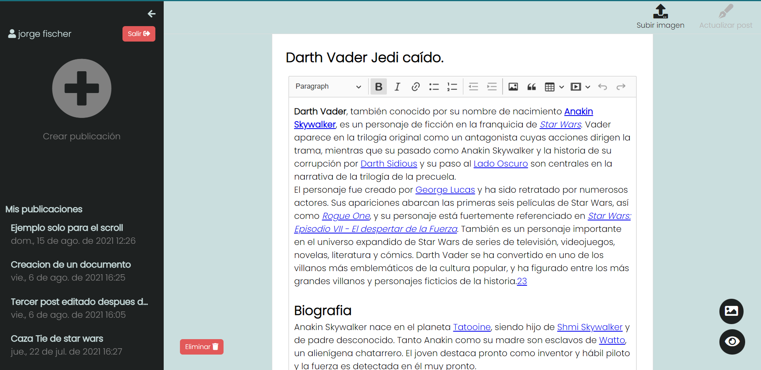Click the Shmi Skywalker link
Image resolution: width=761 pixels, height=370 pixels.
click(590, 327)
